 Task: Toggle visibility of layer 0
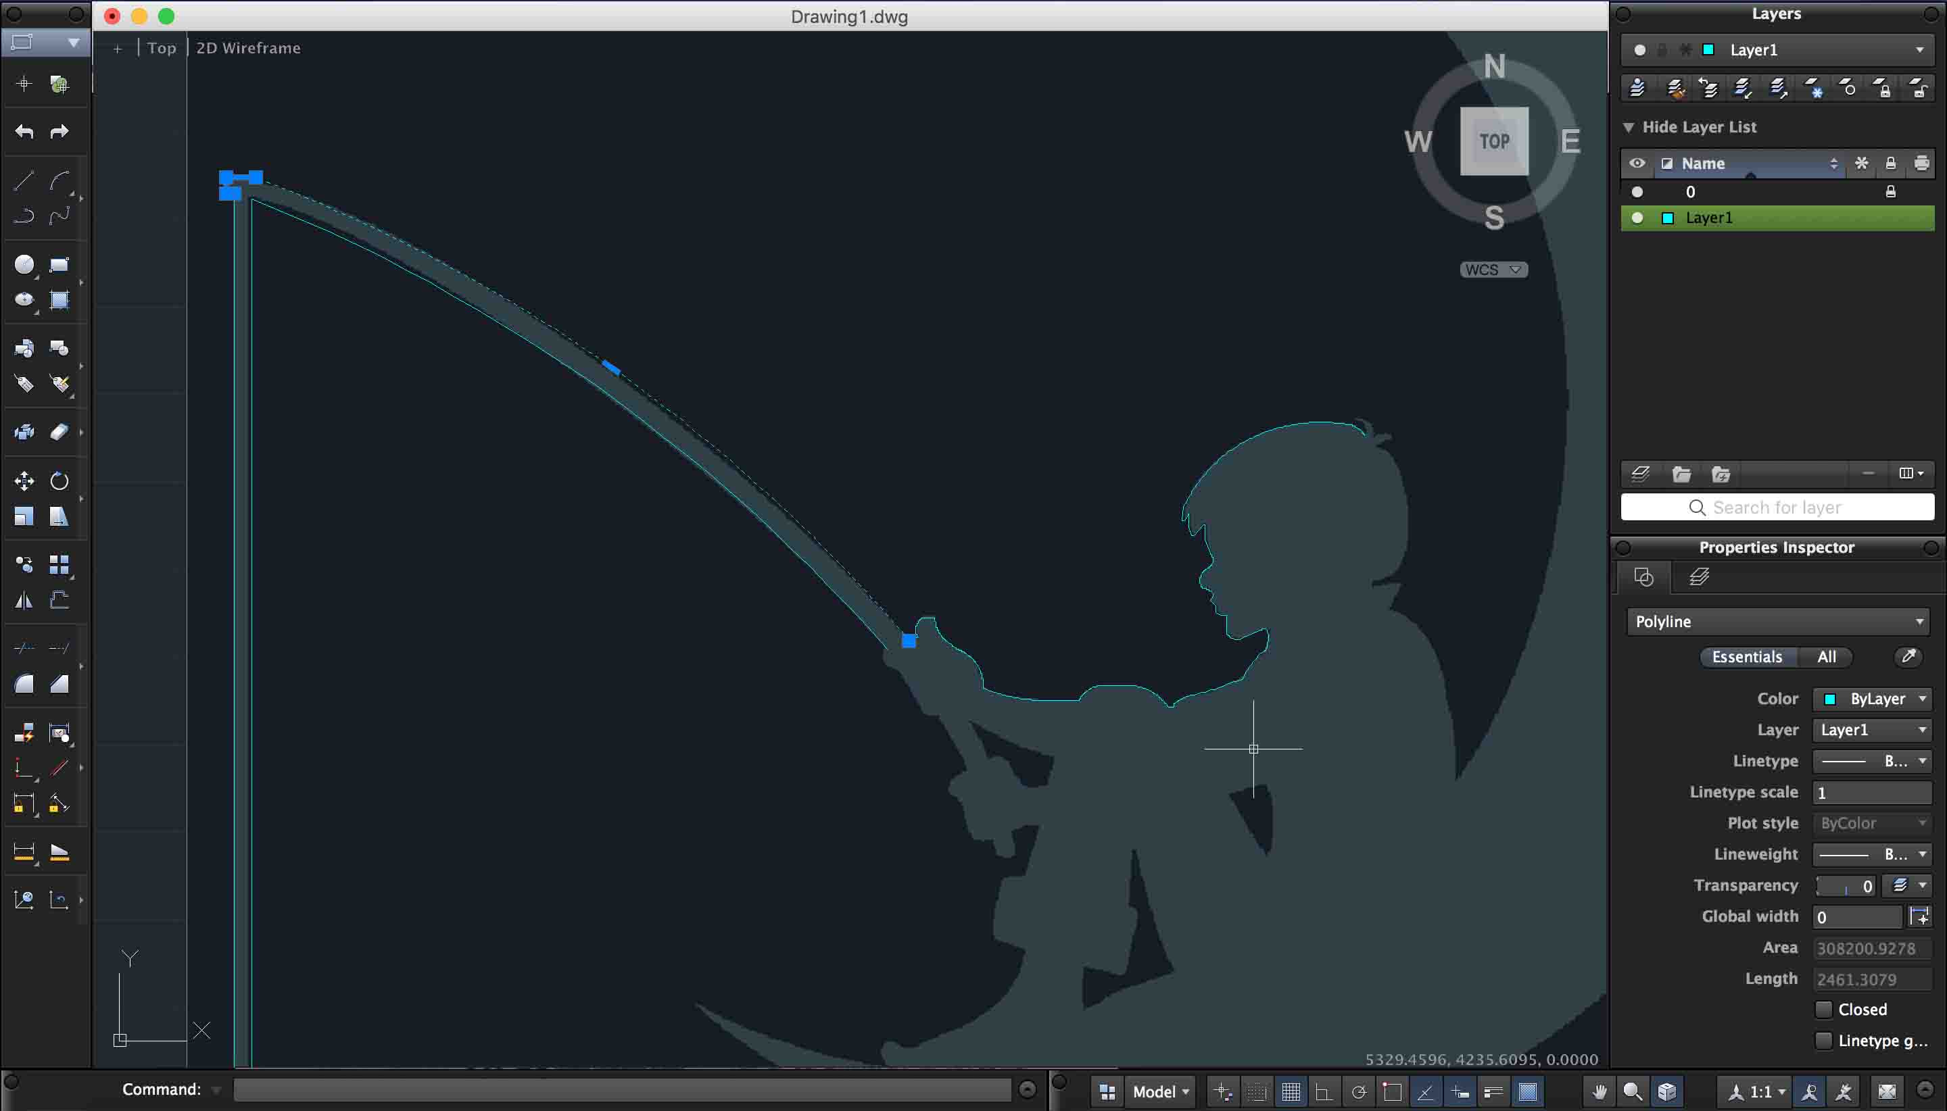pyautogui.click(x=1637, y=191)
